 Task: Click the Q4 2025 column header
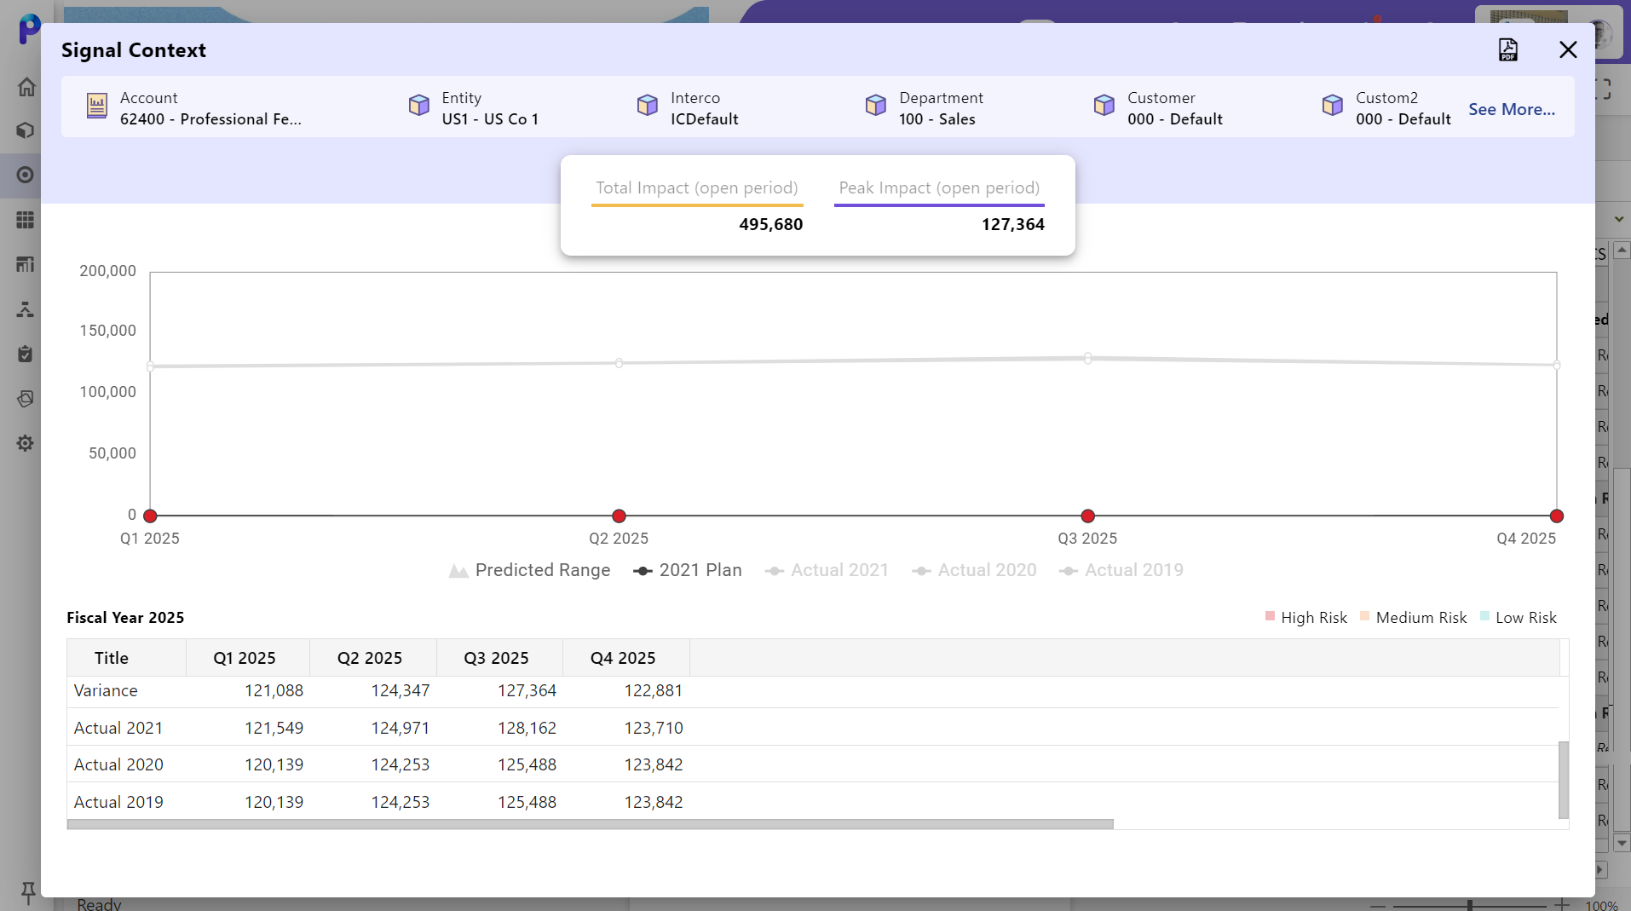pyautogui.click(x=626, y=658)
